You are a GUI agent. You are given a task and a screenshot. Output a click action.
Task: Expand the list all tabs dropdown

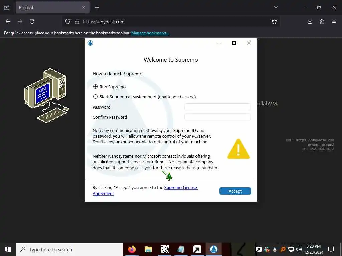tap(276, 7)
